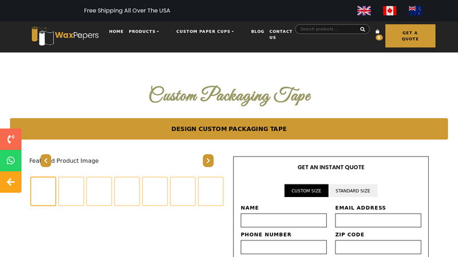
Task: Show previous product image with left chevron
Action: click(x=46, y=160)
